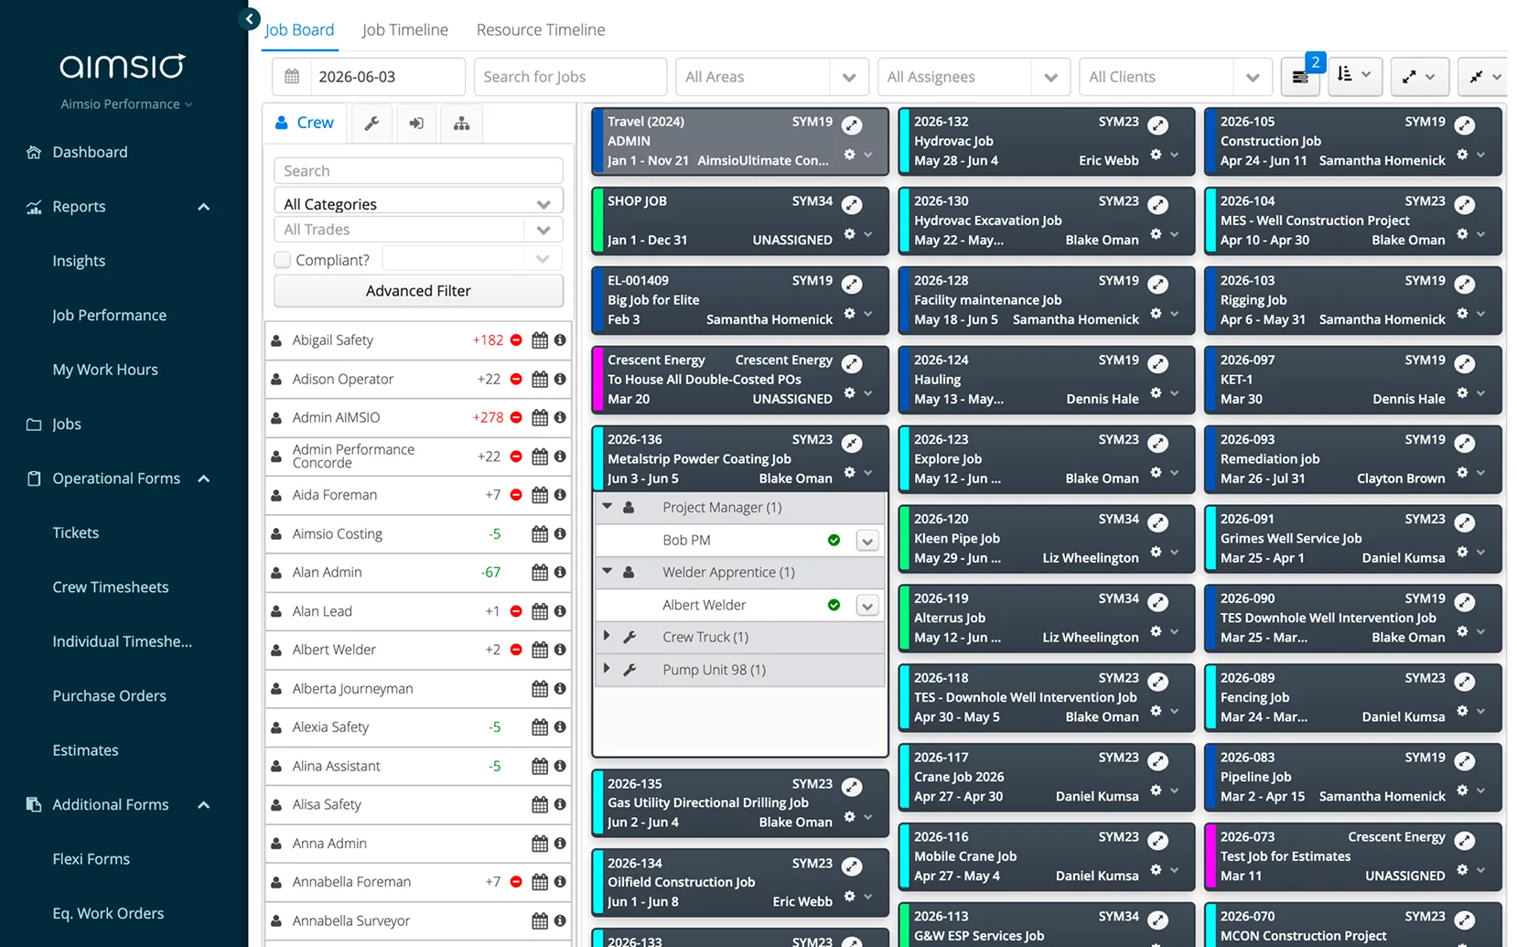
Task: Open the Compliant value dropdown
Action: [472, 259]
